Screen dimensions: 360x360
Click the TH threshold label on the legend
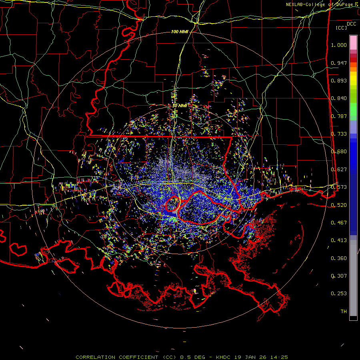coord(344,312)
